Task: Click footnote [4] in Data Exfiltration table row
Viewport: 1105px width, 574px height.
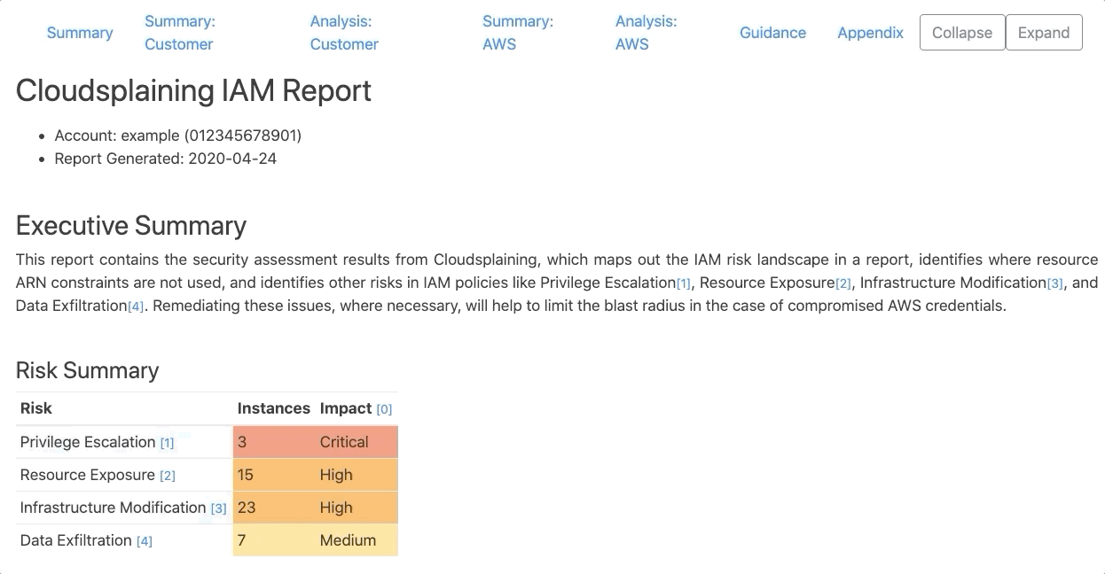Action: [144, 541]
